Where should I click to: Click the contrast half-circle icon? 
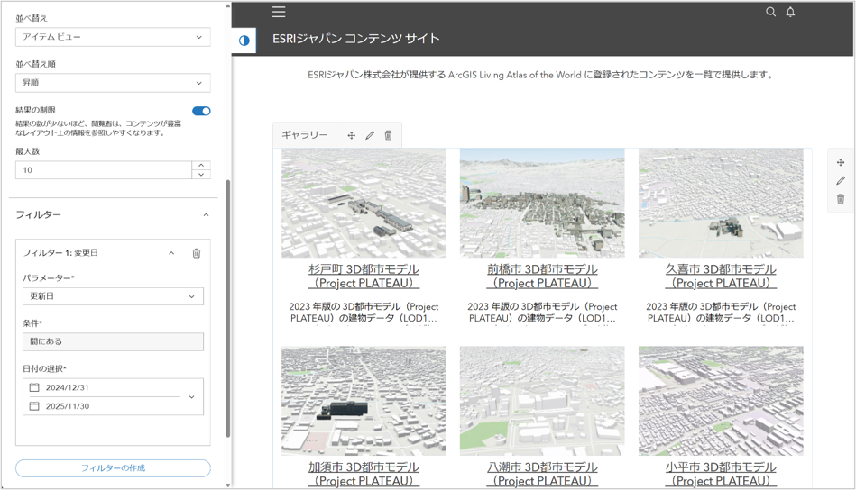coord(244,41)
